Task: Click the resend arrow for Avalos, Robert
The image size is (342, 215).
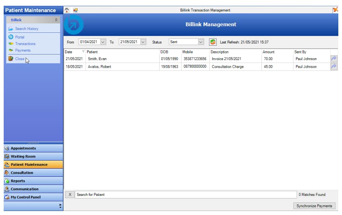Action: coord(334,67)
